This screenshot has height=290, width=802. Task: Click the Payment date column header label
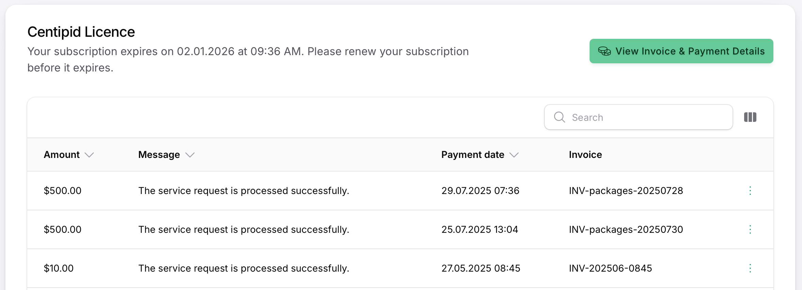pos(472,155)
